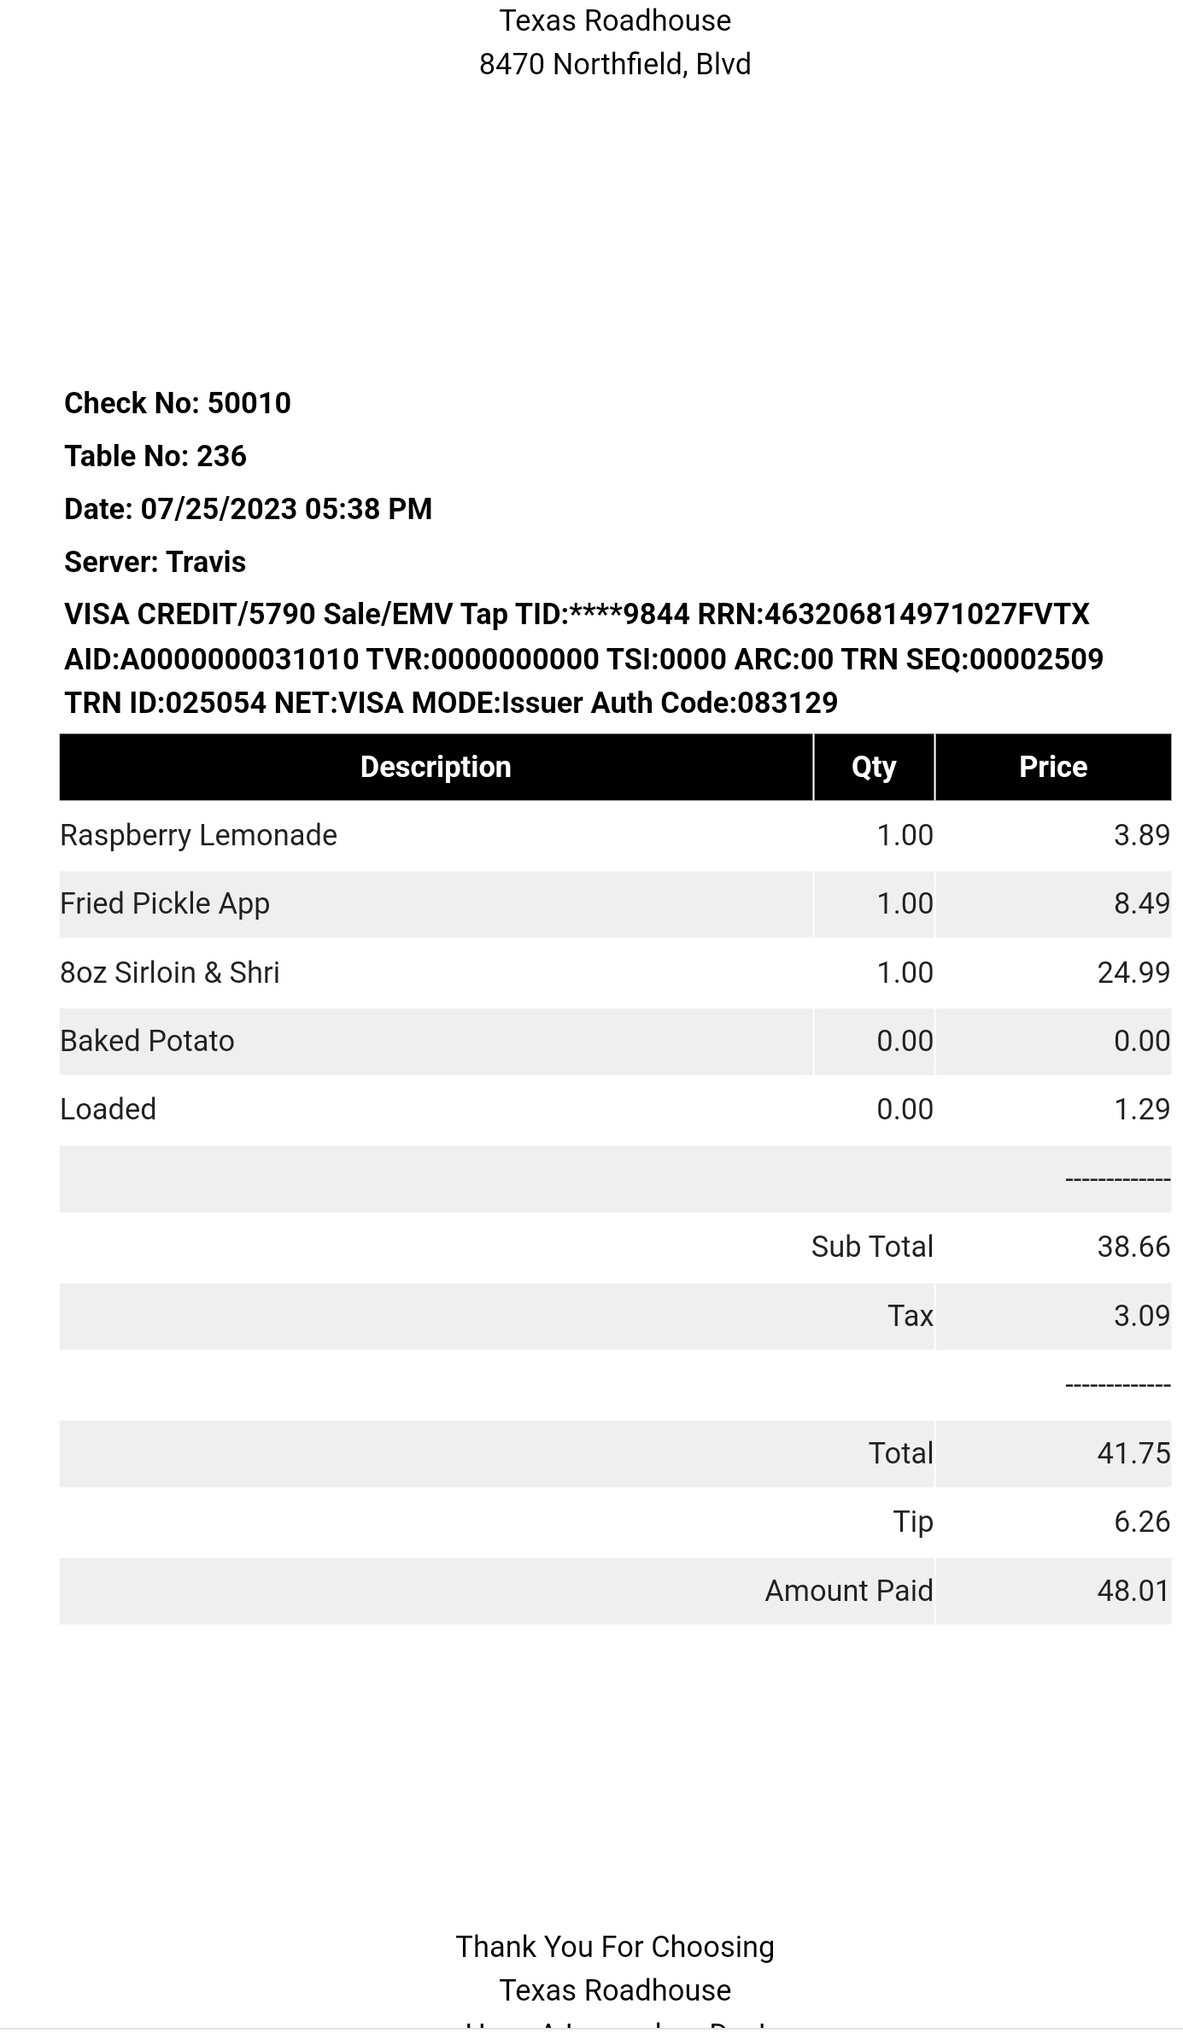Click the Tip amount 6.26
The height and width of the screenshot is (2039, 1183).
pyautogui.click(x=1141, y=1522)
